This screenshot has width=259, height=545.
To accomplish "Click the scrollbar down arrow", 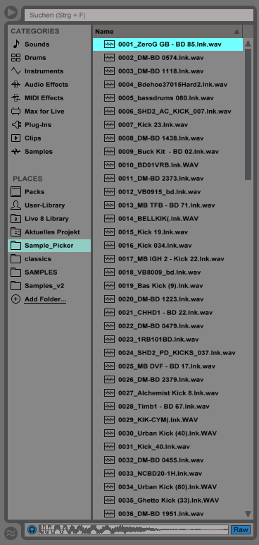I will pos(248,513).
